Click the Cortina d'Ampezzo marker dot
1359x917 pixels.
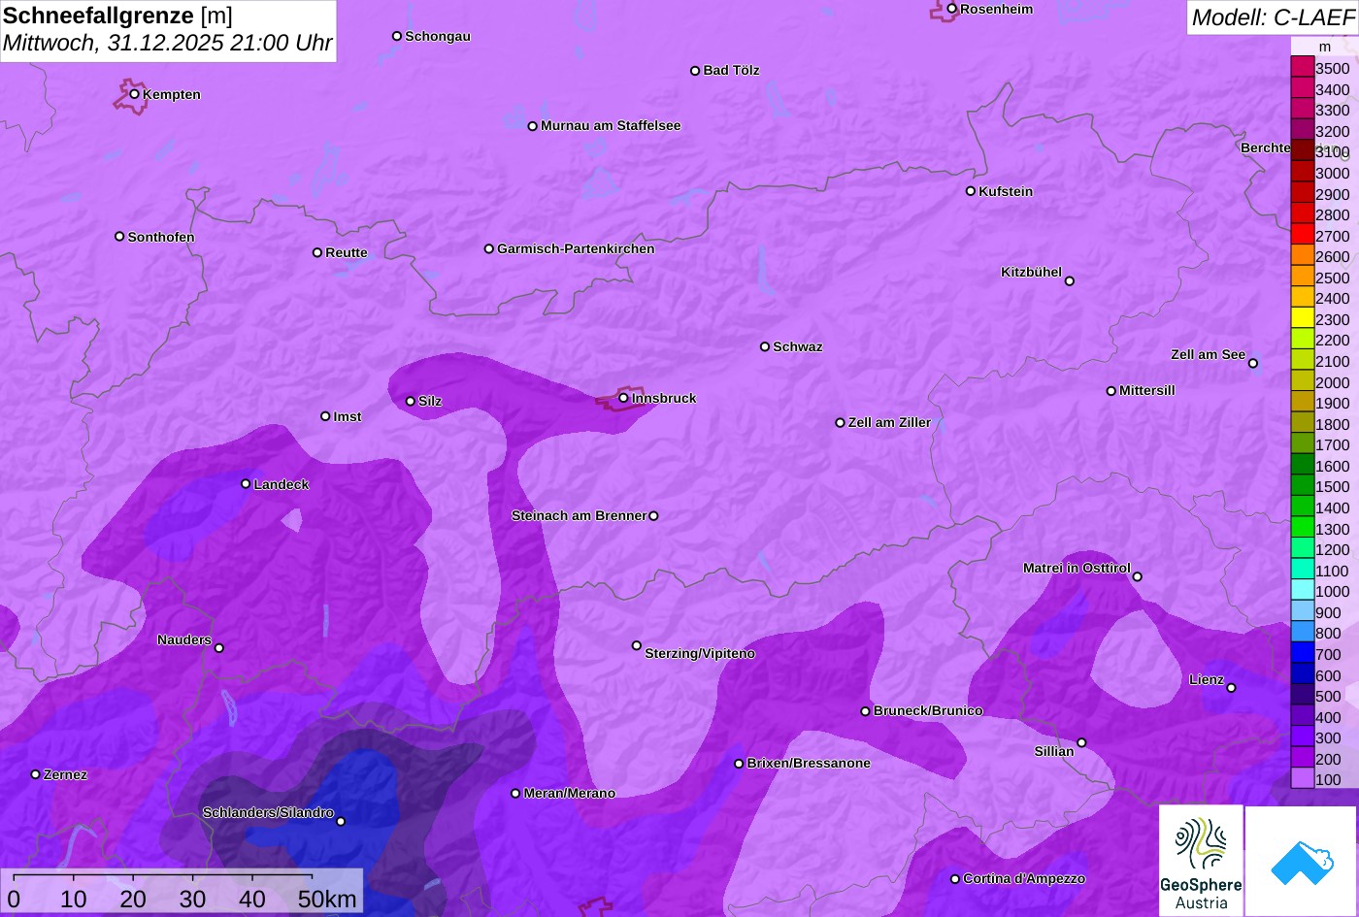(x=955, y=879)
